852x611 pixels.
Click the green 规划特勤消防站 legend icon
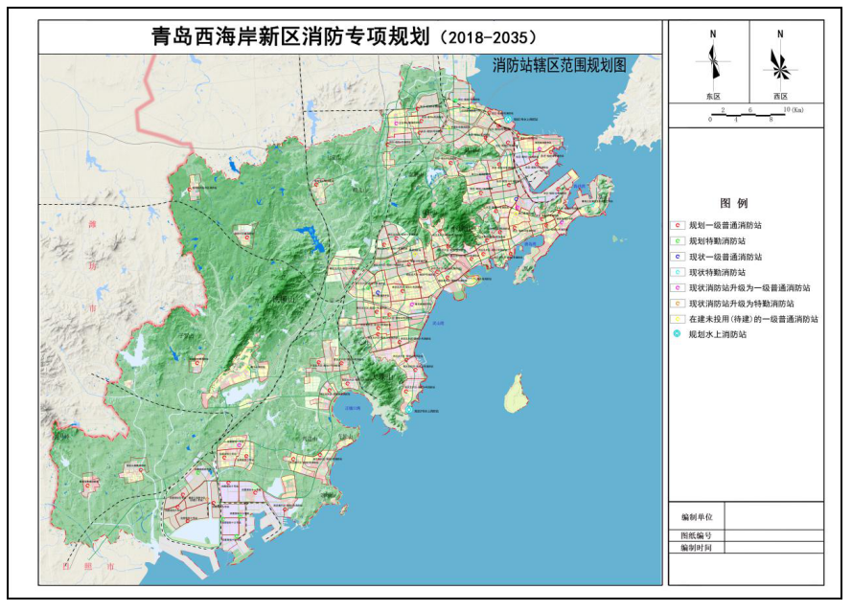[x=678, y=241]
